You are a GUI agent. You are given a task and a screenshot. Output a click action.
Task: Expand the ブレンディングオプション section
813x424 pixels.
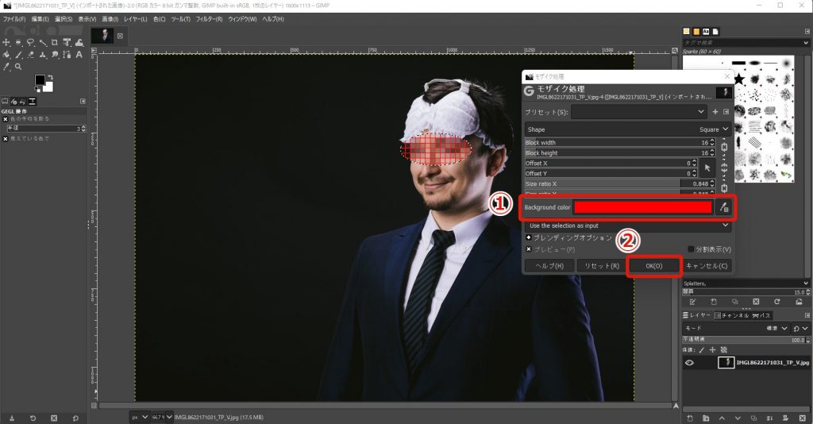pyautogui.click(x=529, y=237)
